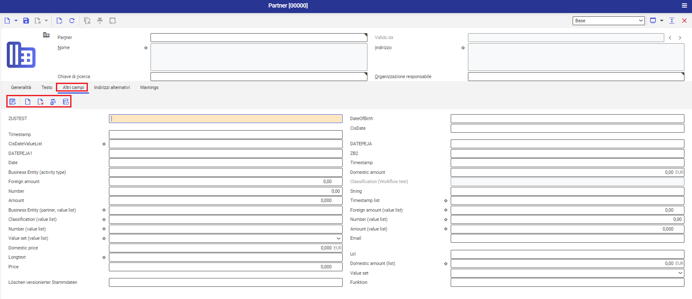Click the Price field showing 0,000
692x299 pixels.
coord(226,267)
